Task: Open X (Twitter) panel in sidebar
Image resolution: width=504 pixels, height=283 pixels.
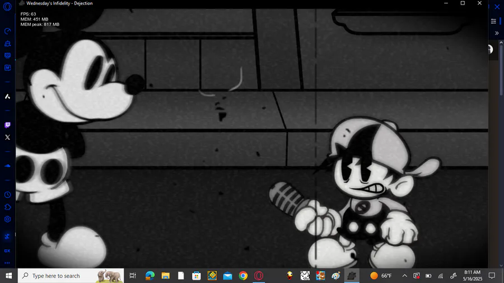Action: click(x=7, y=138)
